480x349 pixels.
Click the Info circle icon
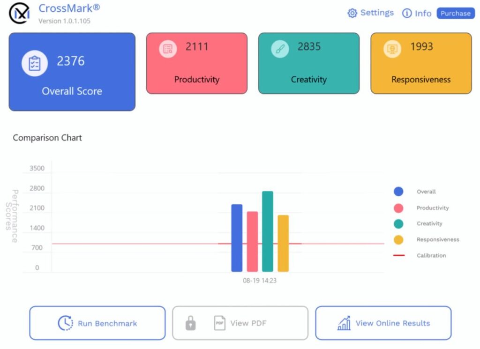pos(407,13)
